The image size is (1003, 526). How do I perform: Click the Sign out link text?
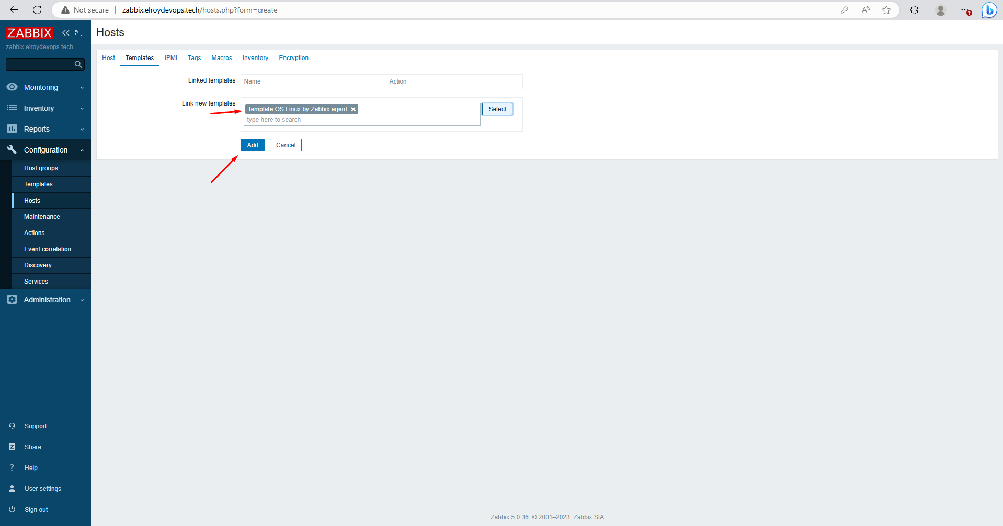click(x=36, y=510)
